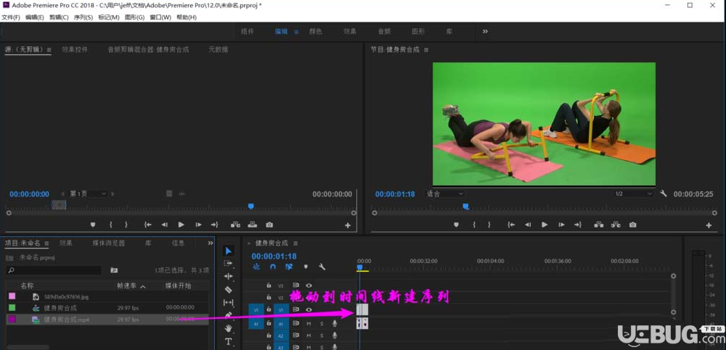Open the 文件(F) menu

11,17
